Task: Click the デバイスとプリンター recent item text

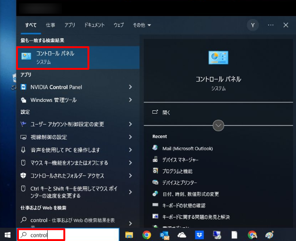Action: (180, 183)
